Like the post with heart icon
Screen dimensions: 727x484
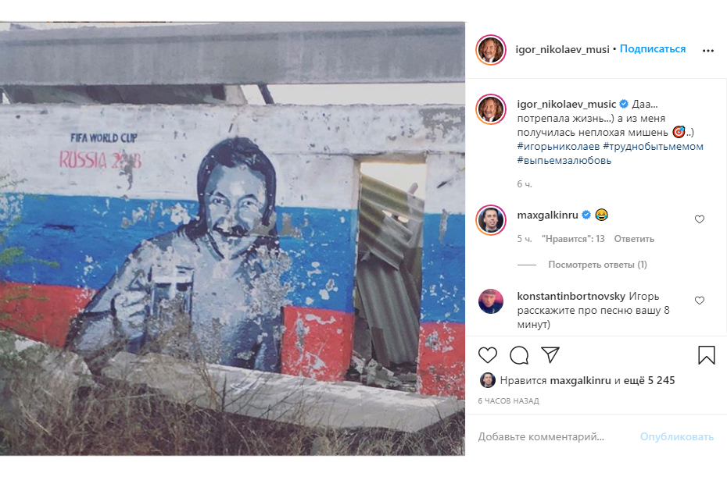point(488,356)
